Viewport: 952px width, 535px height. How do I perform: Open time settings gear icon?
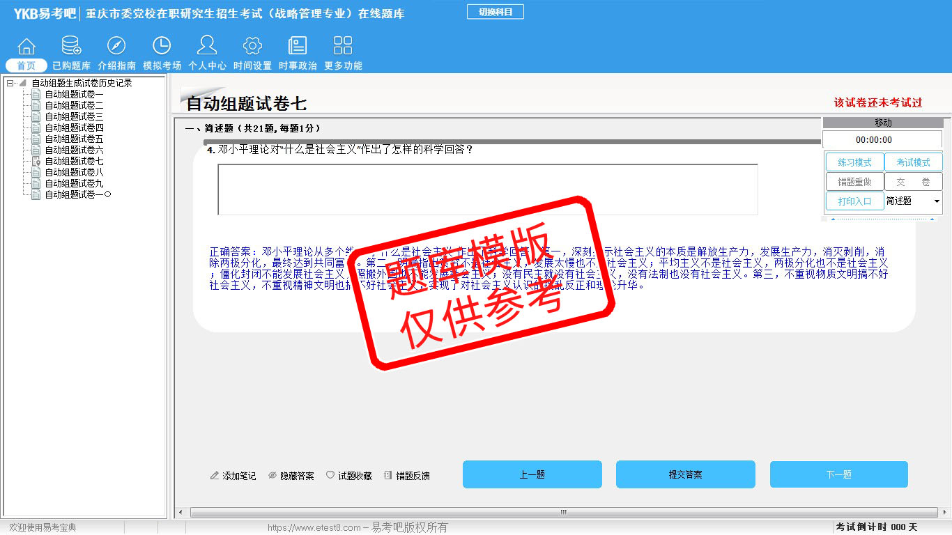coord(252,47)
